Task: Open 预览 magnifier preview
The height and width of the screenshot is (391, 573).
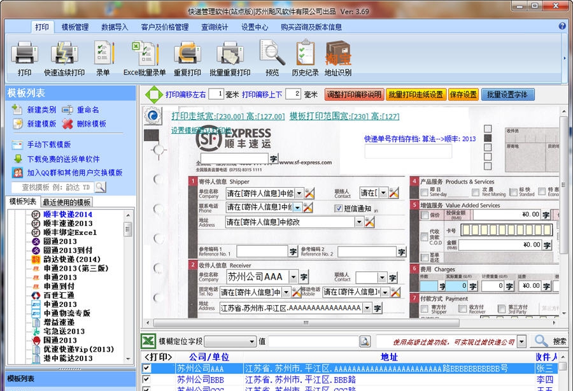Action: pos(272,53)
